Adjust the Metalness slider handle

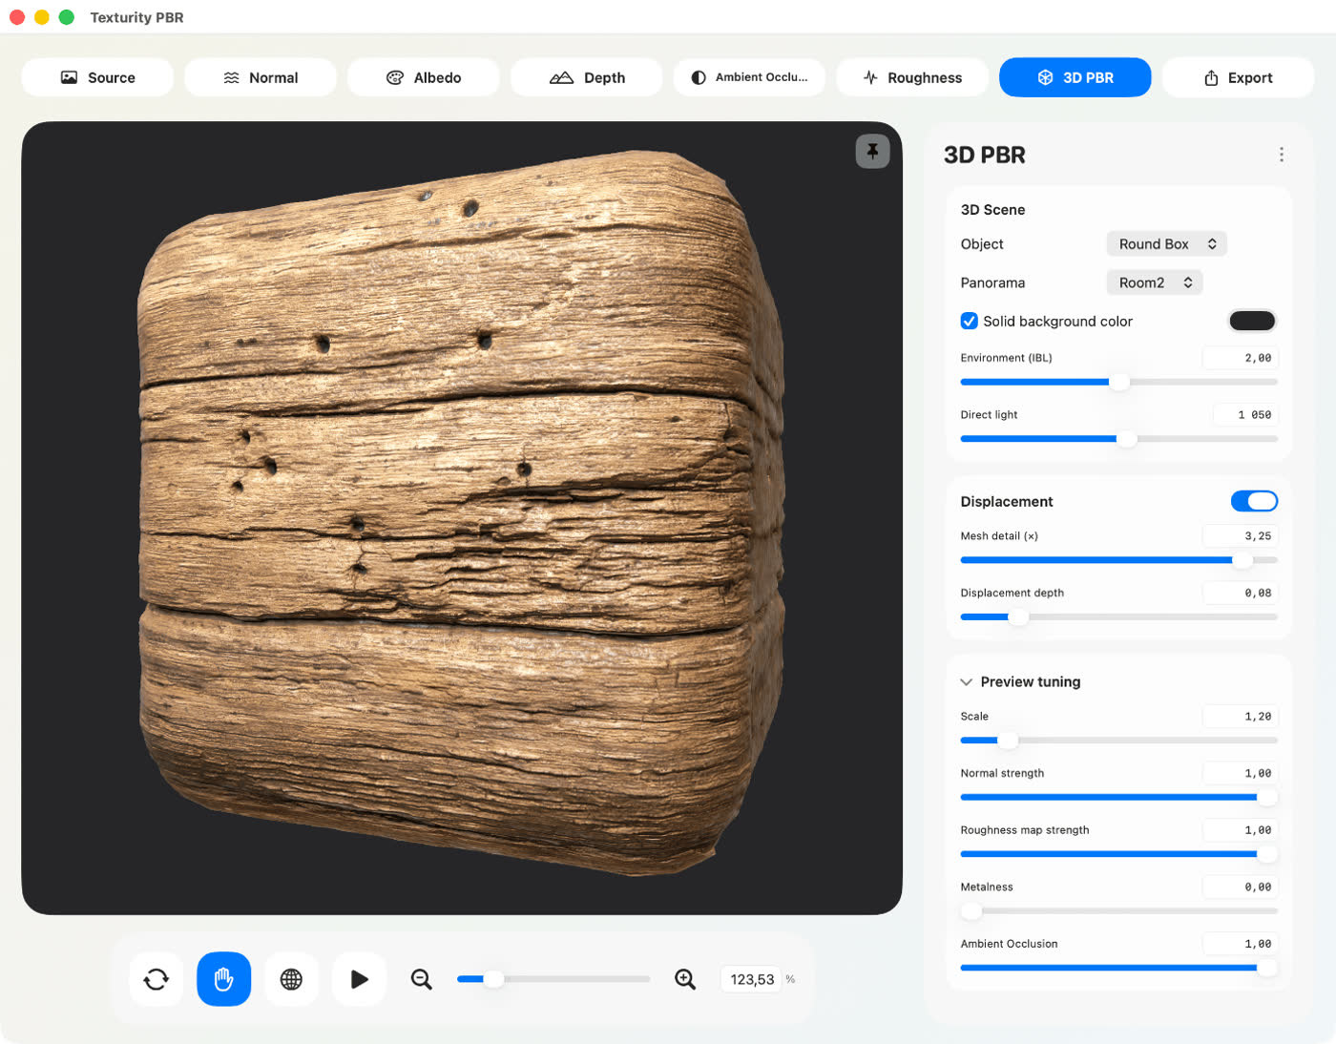click(971, 910)
